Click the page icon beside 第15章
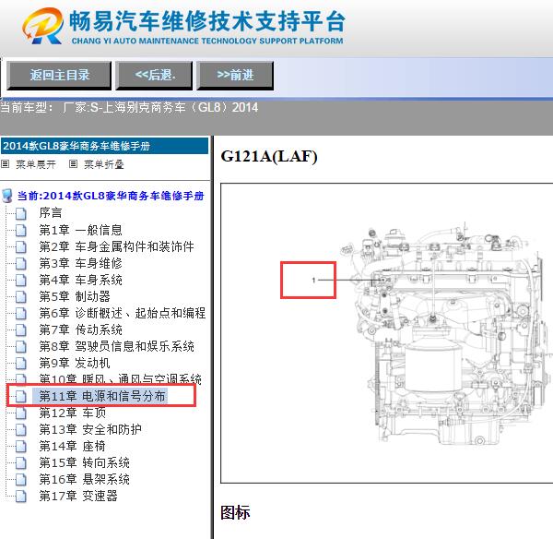The height and width of the screenshot is (539, 553). [x=21, y=462]
